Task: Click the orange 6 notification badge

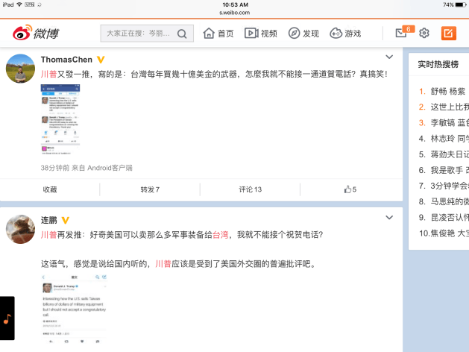Action: click(x=409, y=29)
